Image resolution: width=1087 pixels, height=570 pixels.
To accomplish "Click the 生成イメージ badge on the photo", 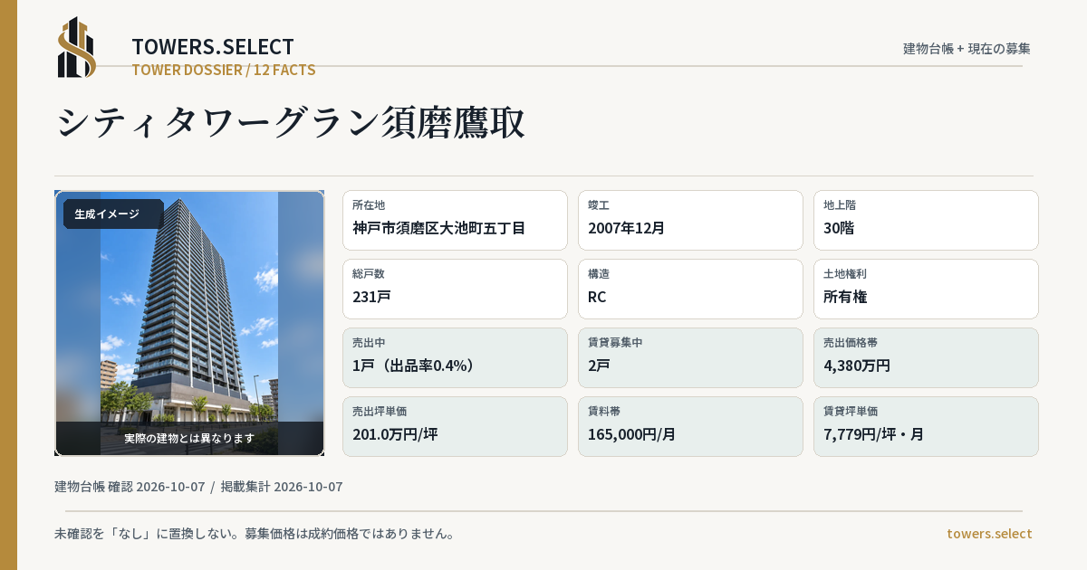I will click(113, 214).
